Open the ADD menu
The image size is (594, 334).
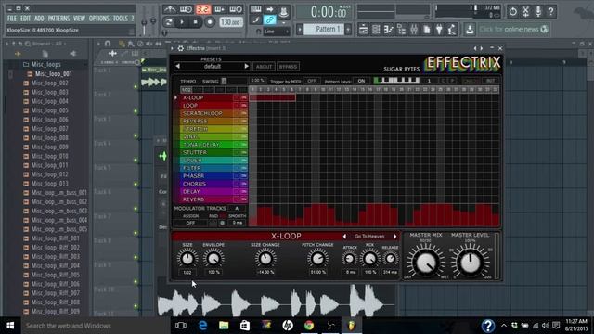pos(39,19)
